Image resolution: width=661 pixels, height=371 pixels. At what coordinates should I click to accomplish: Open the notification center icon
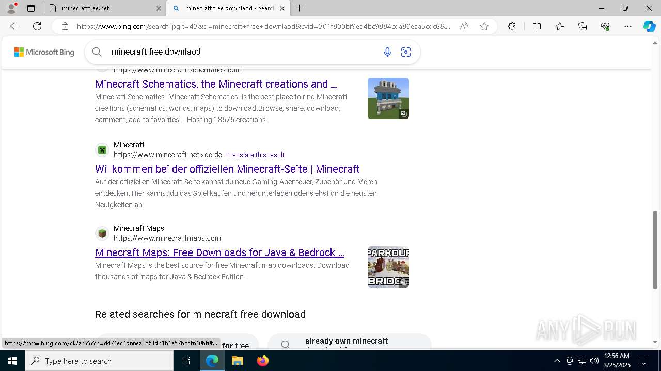click(644, 361)
